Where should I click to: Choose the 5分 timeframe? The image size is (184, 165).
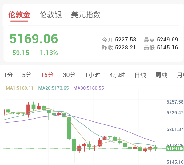click(x=27, y=75)
